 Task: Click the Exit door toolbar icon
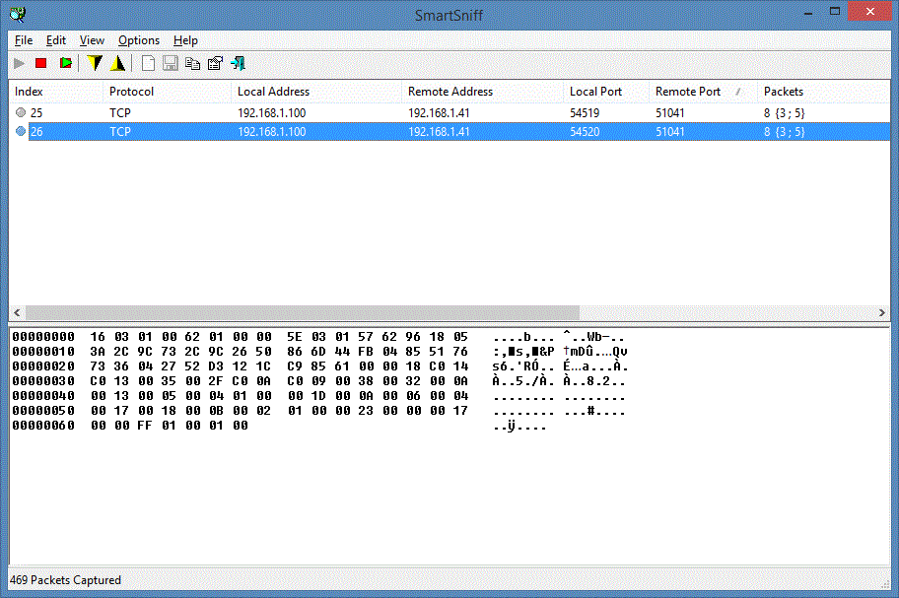pyautogui.click(x=238, y=63)
